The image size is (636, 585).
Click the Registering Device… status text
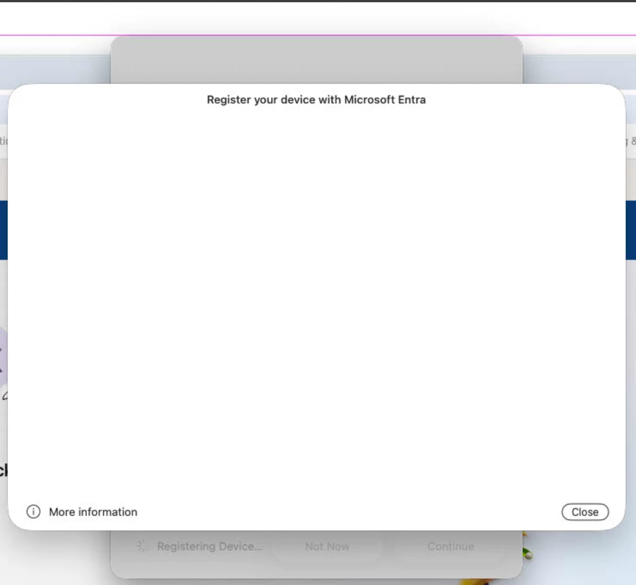coord(210,546)
